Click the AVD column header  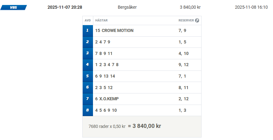point(88,20)
